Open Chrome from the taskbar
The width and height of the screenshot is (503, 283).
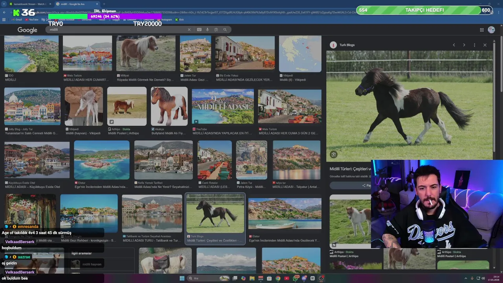click(278, 278)
